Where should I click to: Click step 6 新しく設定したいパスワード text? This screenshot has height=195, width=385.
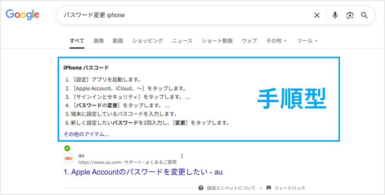point(148,123)
